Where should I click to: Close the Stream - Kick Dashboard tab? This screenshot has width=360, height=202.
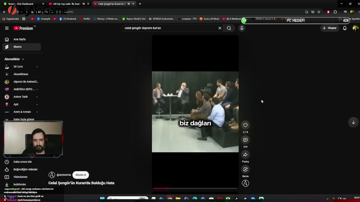click(43, 4)
